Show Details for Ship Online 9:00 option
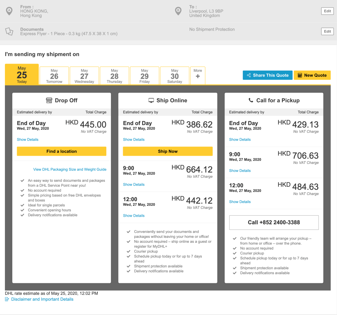 [x=134, y=185]
